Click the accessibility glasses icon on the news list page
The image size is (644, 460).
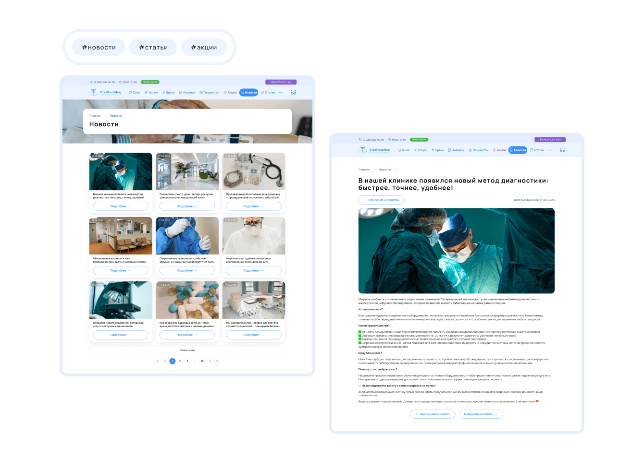click(293, 92)
